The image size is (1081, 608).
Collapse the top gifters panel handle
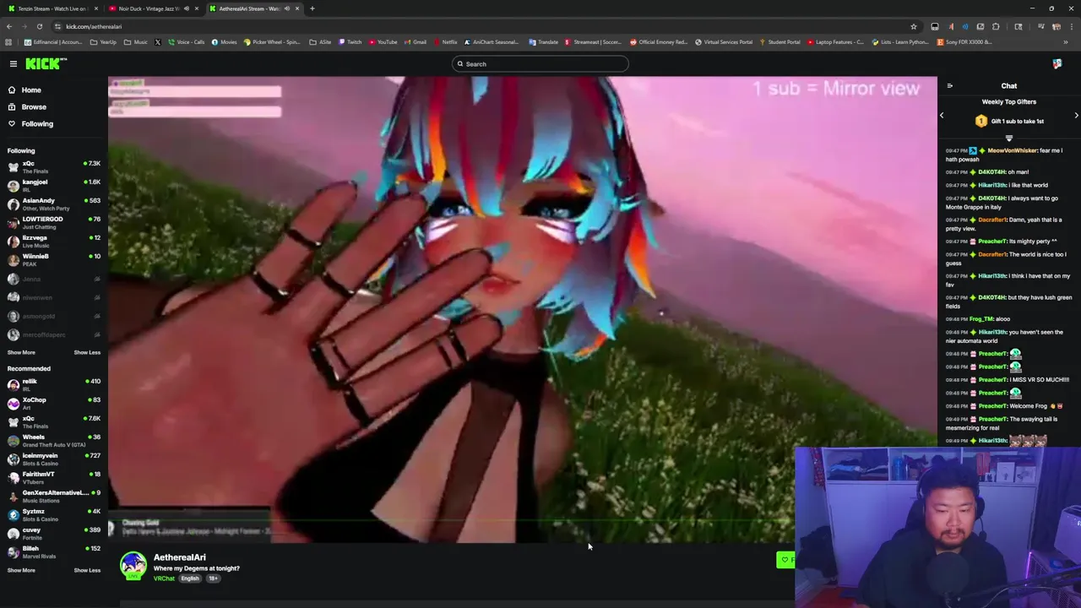click(x=1008, y=138)
